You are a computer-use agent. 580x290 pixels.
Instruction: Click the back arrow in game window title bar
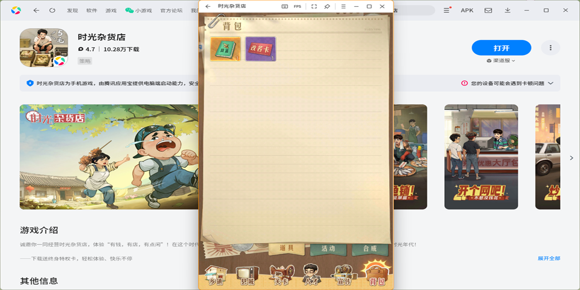coord(208,6)
